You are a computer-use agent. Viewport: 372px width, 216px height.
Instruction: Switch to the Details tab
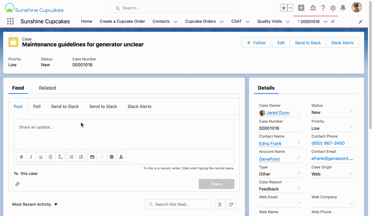coord(266,88)
